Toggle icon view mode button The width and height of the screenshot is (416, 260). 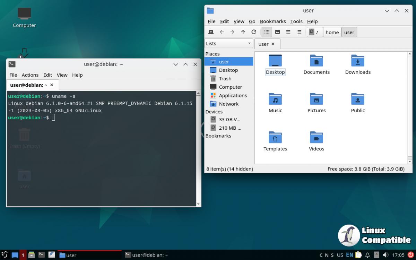[267, 32]
